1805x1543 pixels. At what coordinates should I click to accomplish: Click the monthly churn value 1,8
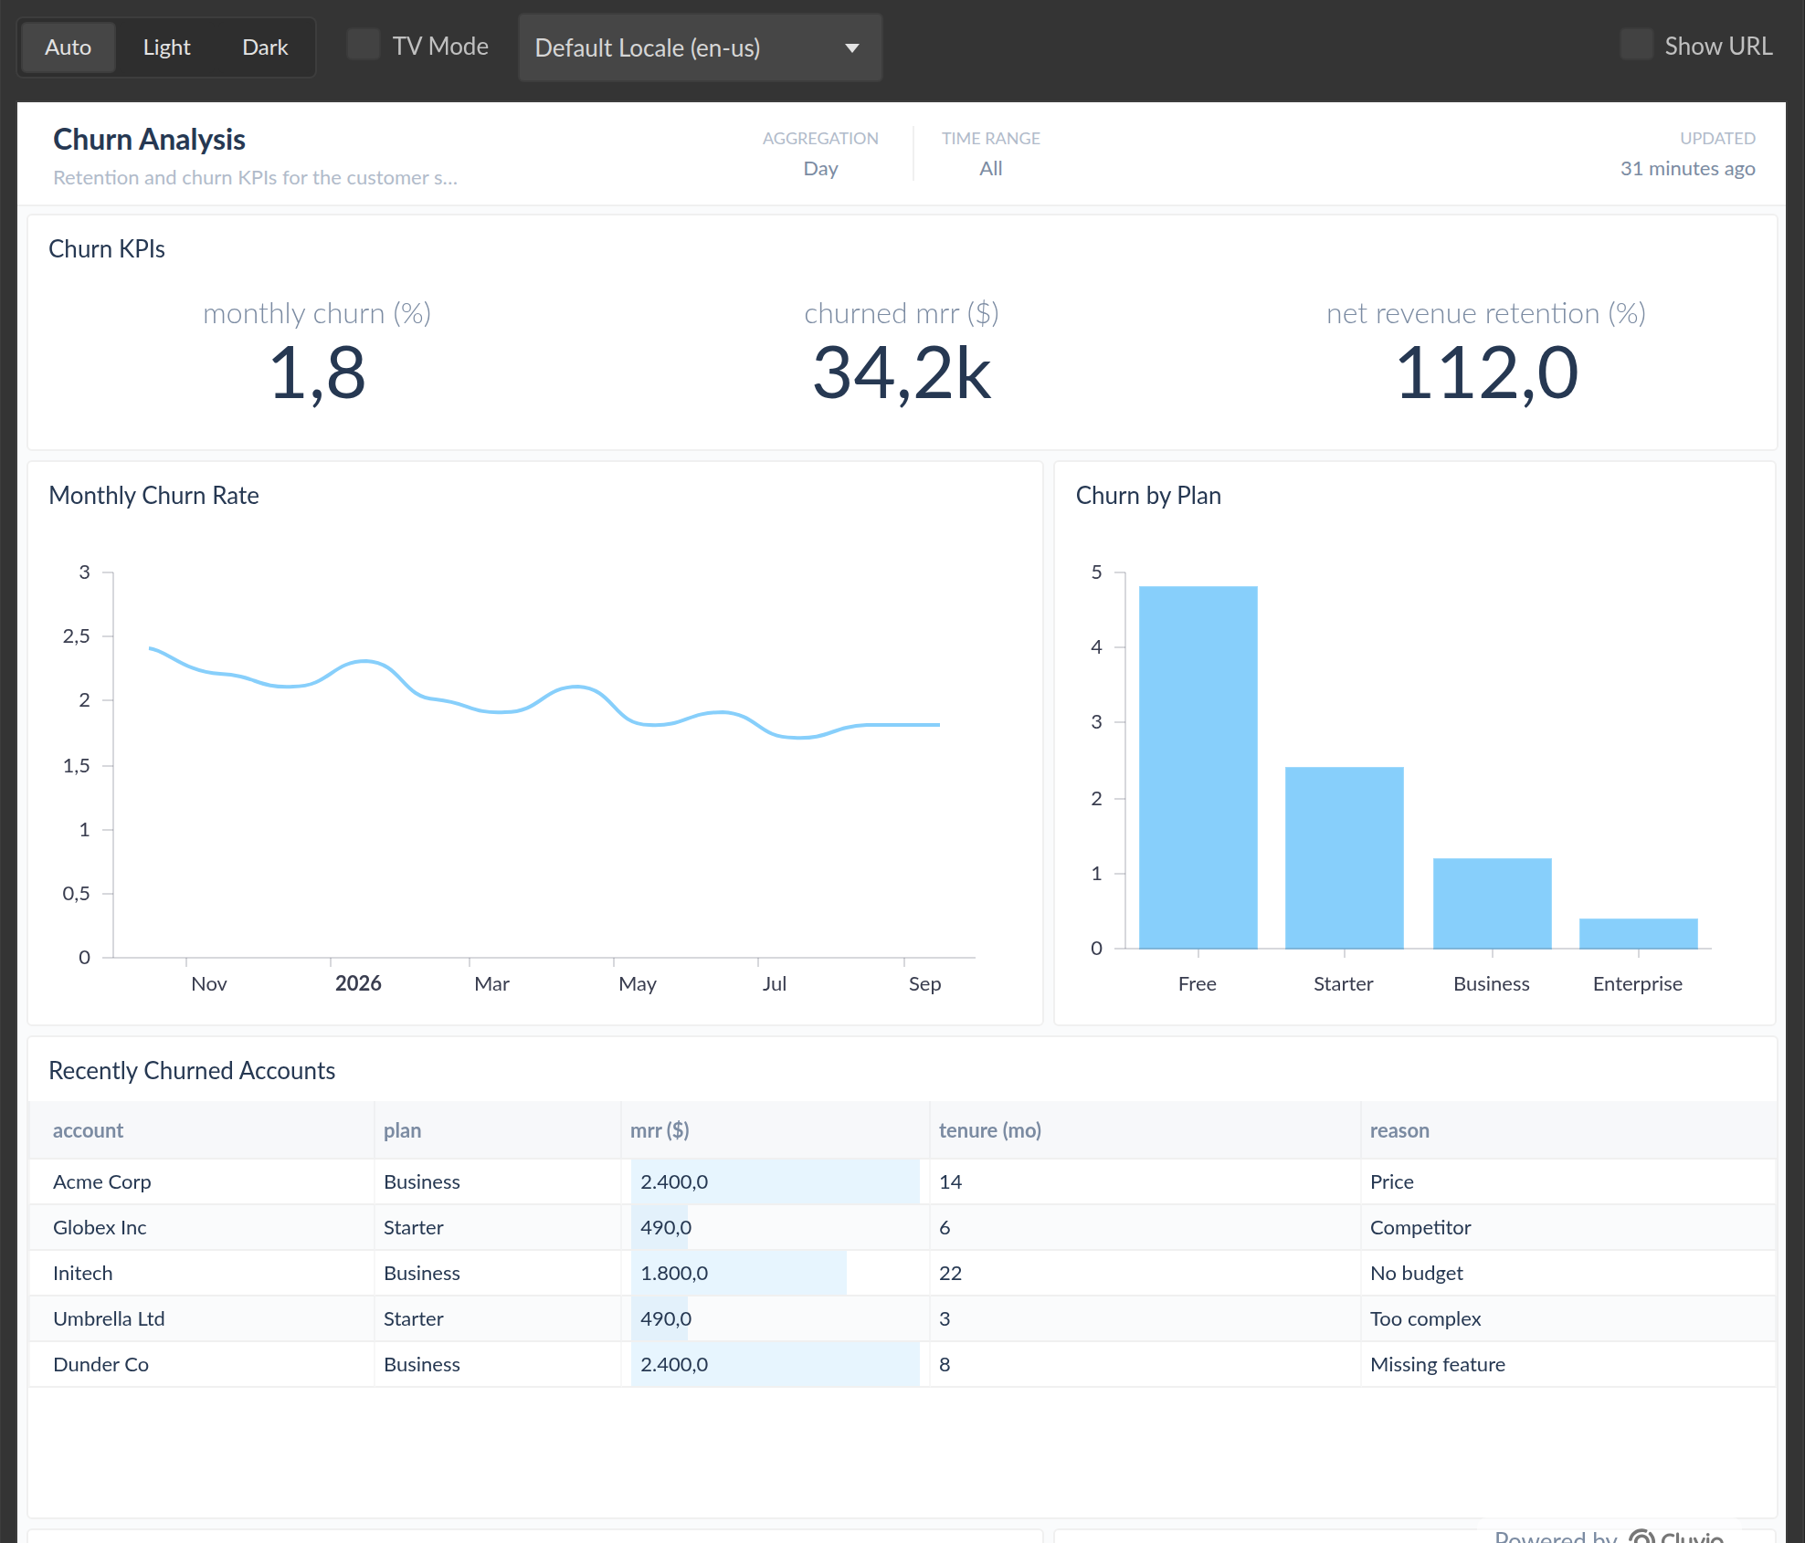tap(317, 373)
